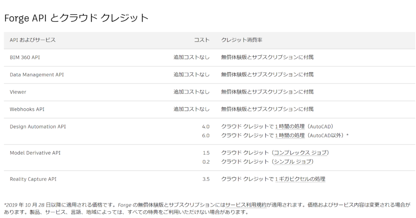Click the API およびサービス column header
This screenshot has width=416, height=218.
[32, 40]
